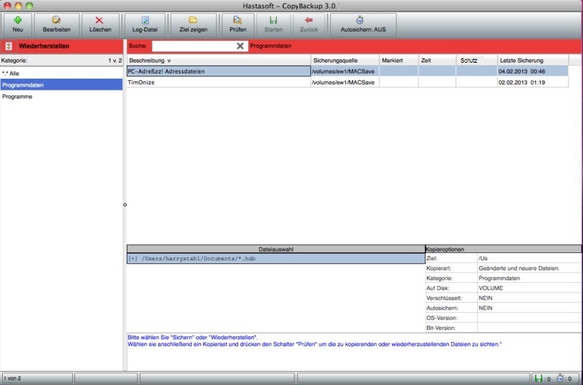Toggle the Autosichern: AUS button
Screen dimensions: 583x385
pyautogui.click(x=359, y=20)
